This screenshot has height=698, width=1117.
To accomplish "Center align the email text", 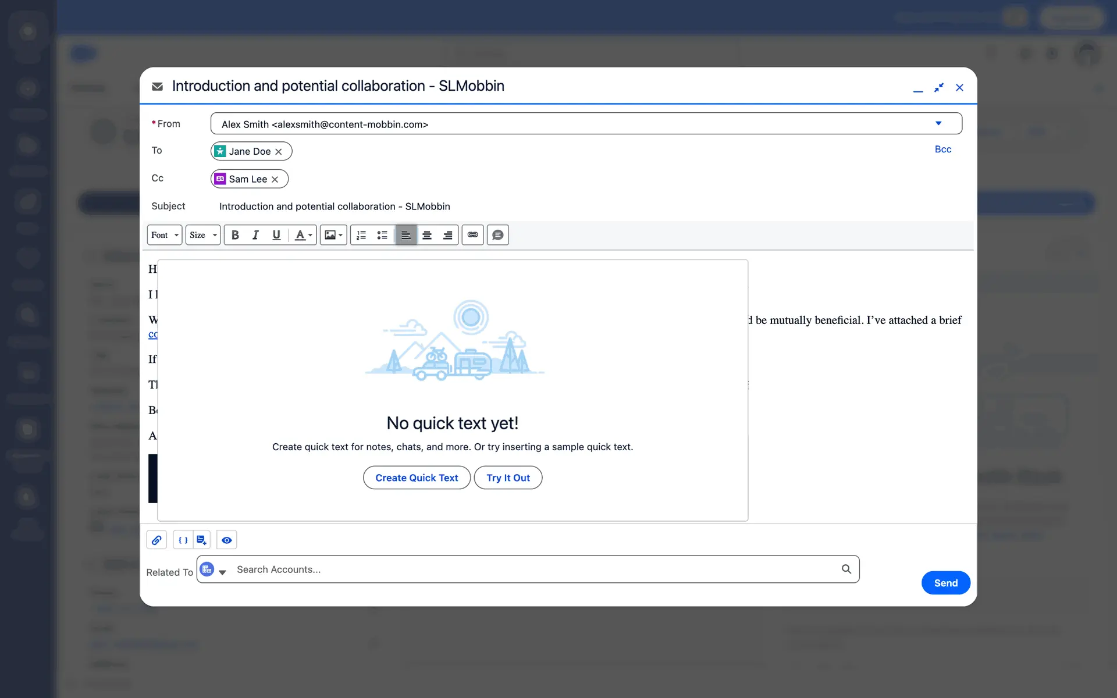I will click(x=427, y=235).
